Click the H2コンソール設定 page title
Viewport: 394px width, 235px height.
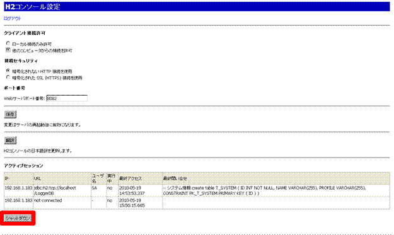[x=33, y=6]
